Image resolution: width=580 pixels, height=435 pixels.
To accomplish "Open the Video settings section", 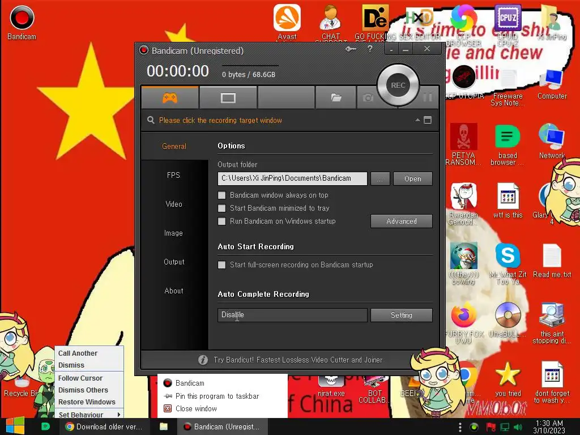I will 174,204.
